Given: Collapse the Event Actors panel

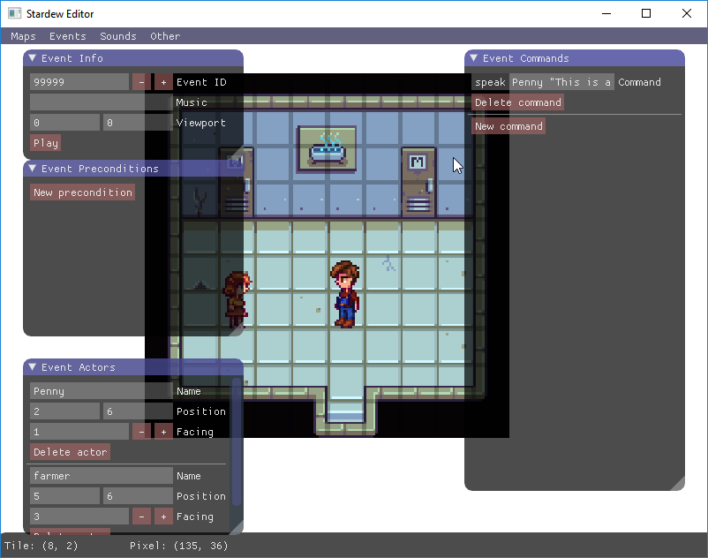Looking at the screenshot, I should 33,367.
